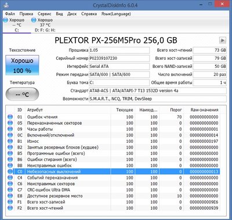Image resolution: width=232 pixels, height=220 pixels.
Task: Open the Справка menu
Action: 89,14
